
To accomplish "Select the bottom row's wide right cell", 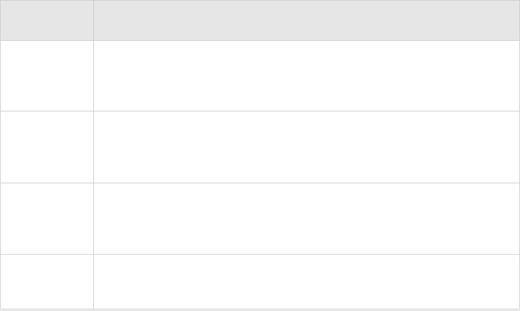I will click(x=306, y=281).
